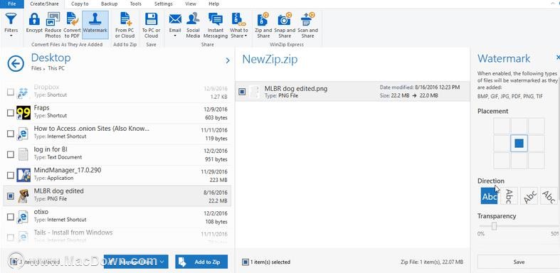The image size is (560, 273).
Task: Check the Dropbox file checkbox
Action: pos(11,92)
